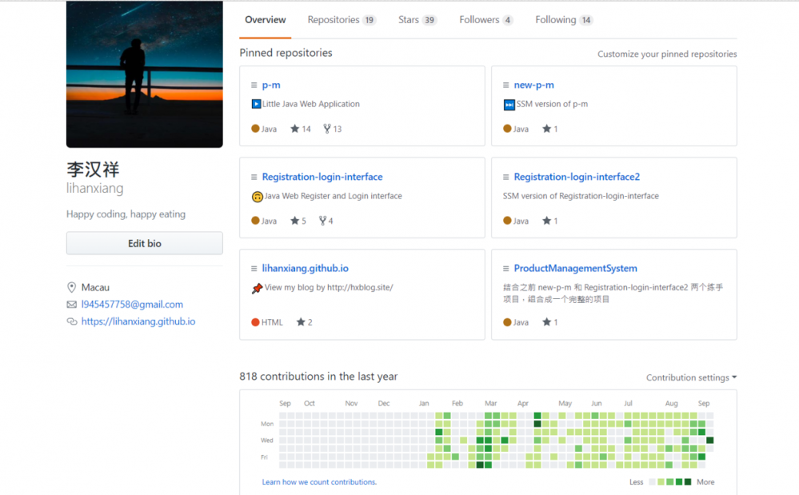Image resolution: width=799 pixels, height=495 pixels.
Task: Open the Stars tab
Action: pos(417,20)
